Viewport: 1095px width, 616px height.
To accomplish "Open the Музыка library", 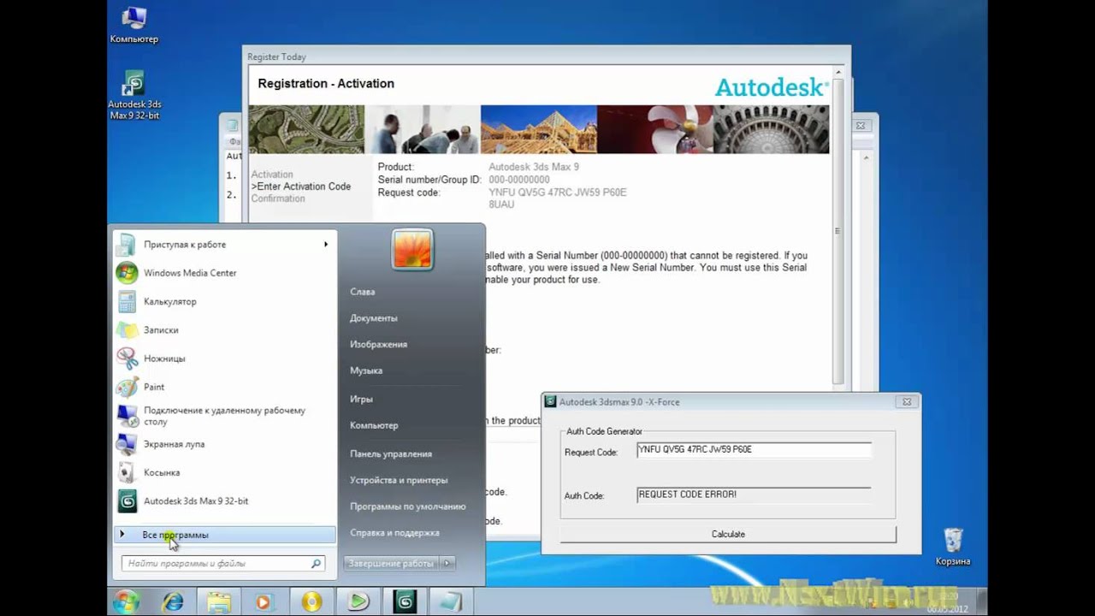I will click(366, 370).
